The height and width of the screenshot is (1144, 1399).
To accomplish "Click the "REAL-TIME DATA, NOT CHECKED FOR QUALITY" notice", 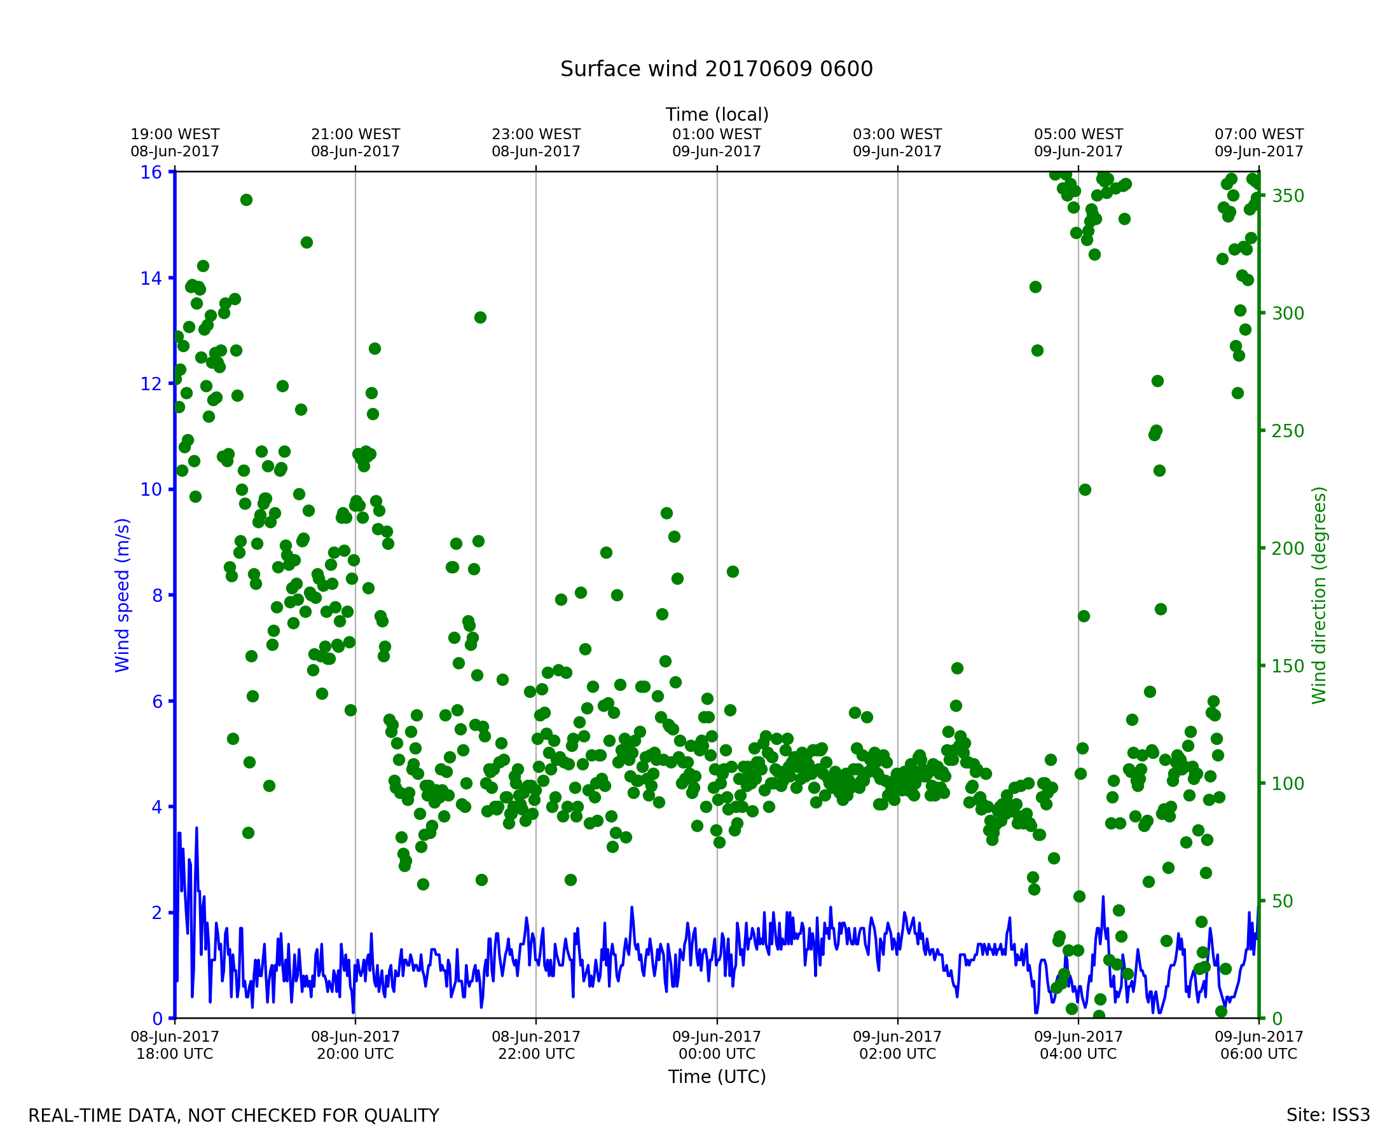I will (233, 1115).
